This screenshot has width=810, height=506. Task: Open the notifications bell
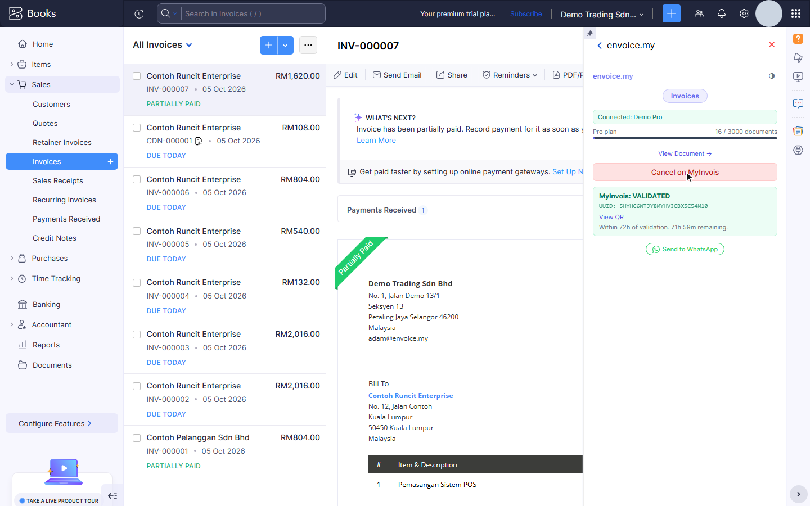click(x=722, y=13)
